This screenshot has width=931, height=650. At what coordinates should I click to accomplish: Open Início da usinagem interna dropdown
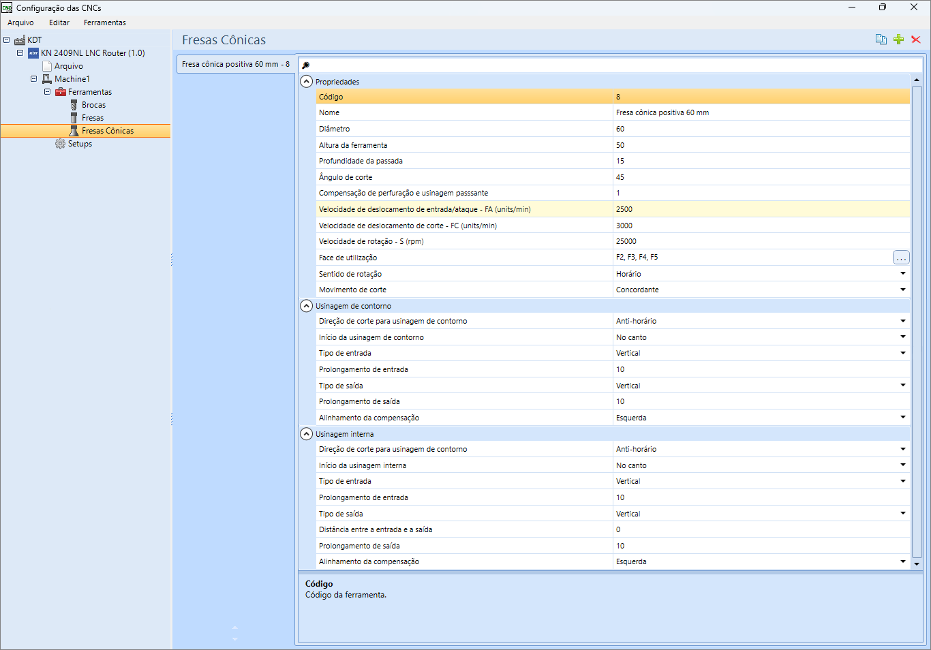[x=902, y=465]
